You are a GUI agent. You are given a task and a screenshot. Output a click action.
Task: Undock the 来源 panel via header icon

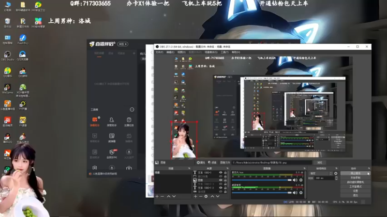pyautogui.click(x=227, y=168)
